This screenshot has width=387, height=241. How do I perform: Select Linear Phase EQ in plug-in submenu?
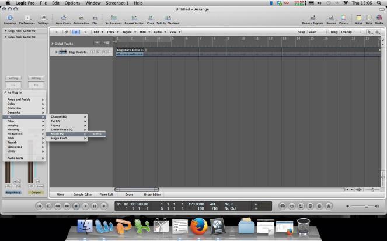tap(62, 129)
